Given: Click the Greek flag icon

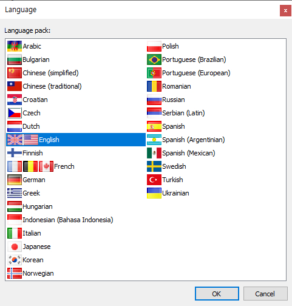Looking at the screenshot, I should click(x=15, y=193).
